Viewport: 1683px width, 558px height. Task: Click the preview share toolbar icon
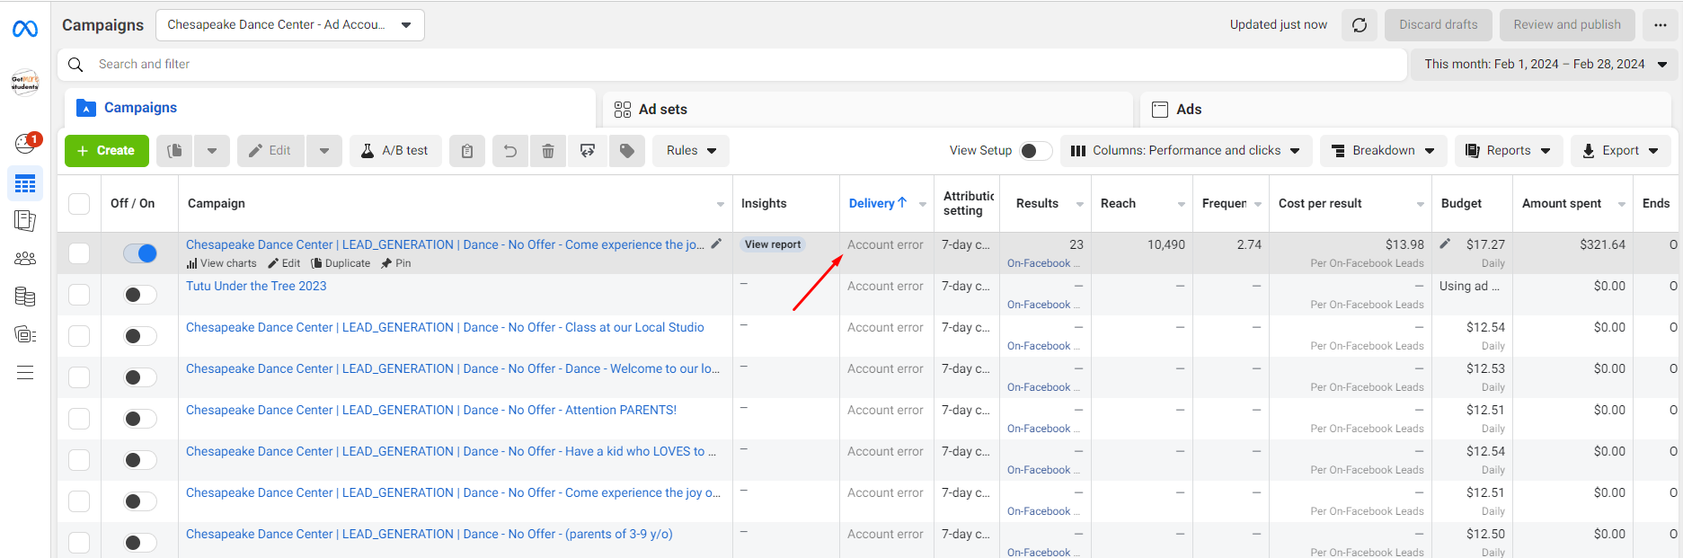[x=588, y=151]
